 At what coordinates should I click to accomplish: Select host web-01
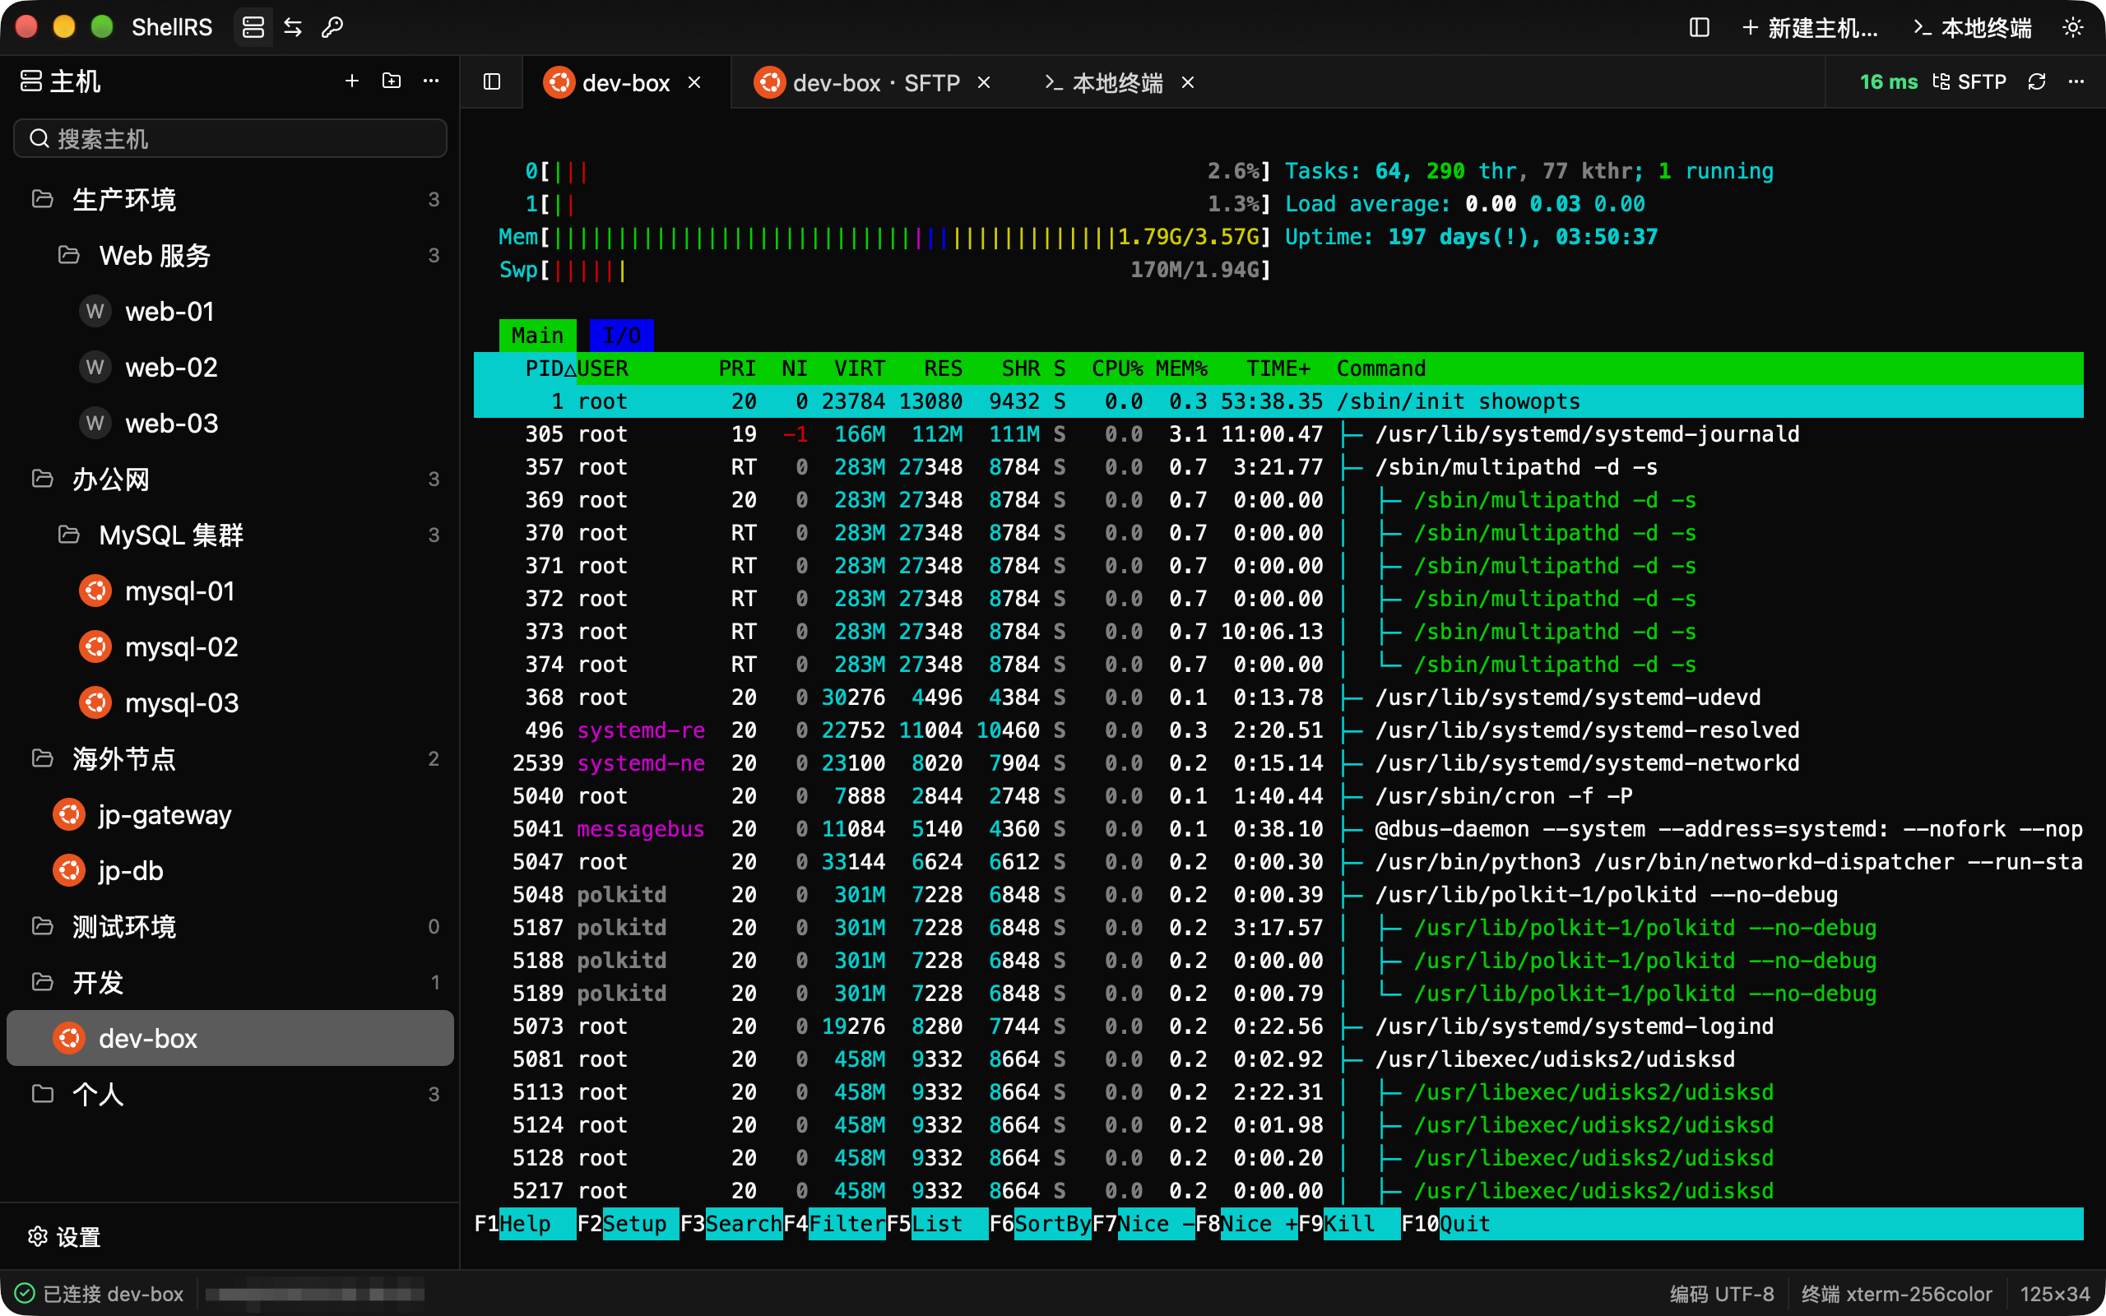[x=230, y=311]
